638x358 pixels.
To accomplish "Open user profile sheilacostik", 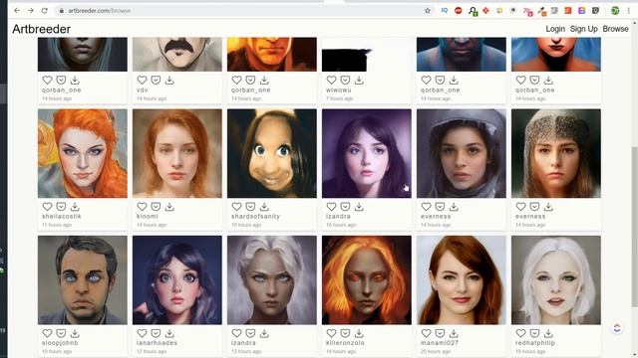I will [62, 217].
